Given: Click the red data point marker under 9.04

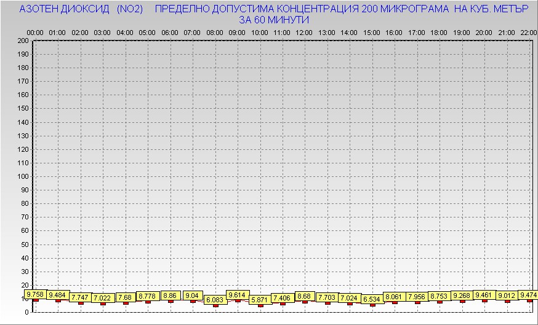Looking at the screenshot, I should (x=193, y=301).
